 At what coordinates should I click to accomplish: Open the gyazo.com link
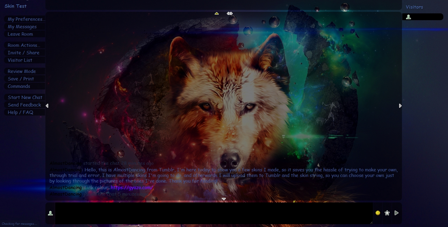132,188
